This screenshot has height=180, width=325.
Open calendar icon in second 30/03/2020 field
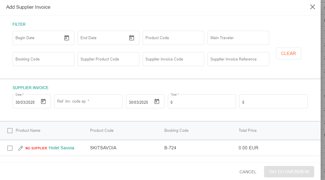point(157,101)
